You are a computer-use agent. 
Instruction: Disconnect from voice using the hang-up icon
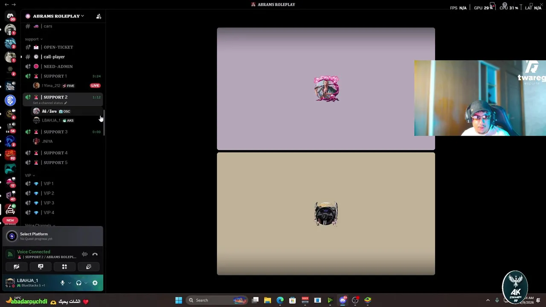[95, 254]
